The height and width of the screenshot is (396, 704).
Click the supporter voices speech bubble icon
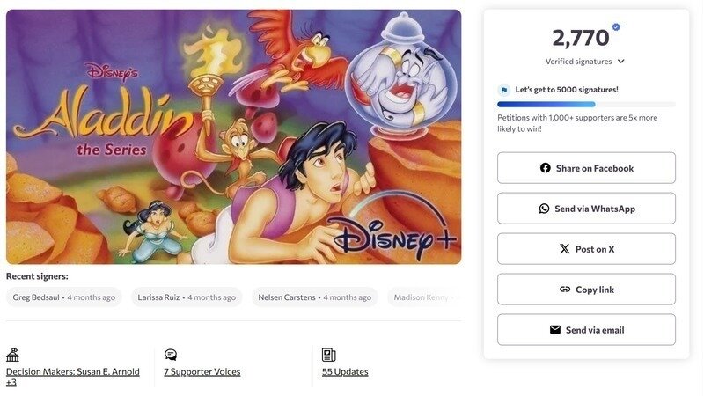pyautogui.click(x=171, y=355)
